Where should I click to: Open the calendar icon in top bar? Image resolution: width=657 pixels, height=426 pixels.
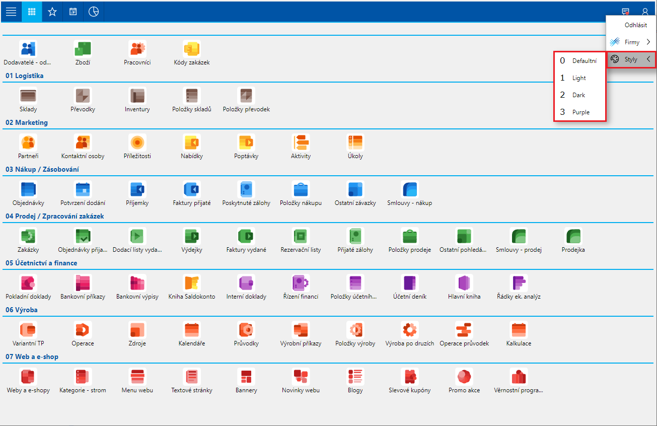(x=73, y=12)
